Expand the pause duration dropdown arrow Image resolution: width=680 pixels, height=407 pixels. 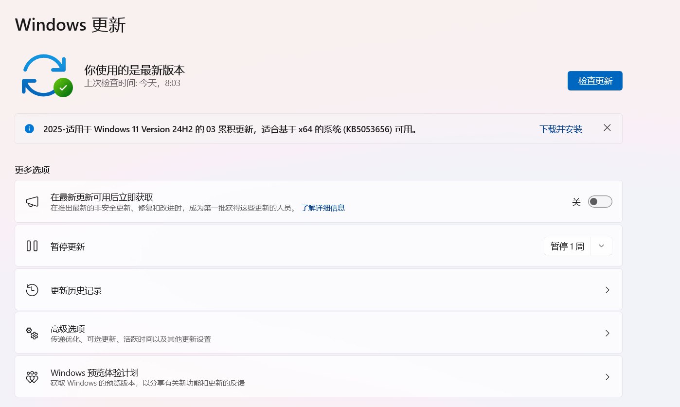[x=602, y=246]
